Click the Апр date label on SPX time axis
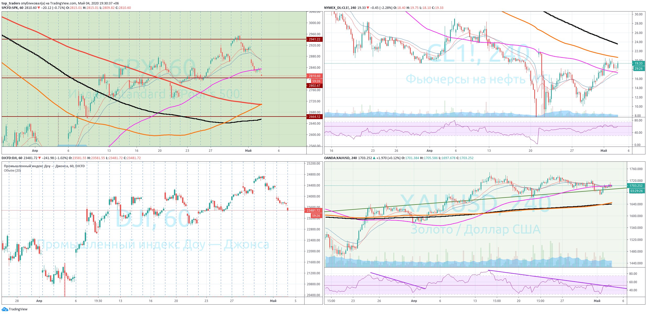This screenshot has width=647, height=314. click(x=35, y=151)
